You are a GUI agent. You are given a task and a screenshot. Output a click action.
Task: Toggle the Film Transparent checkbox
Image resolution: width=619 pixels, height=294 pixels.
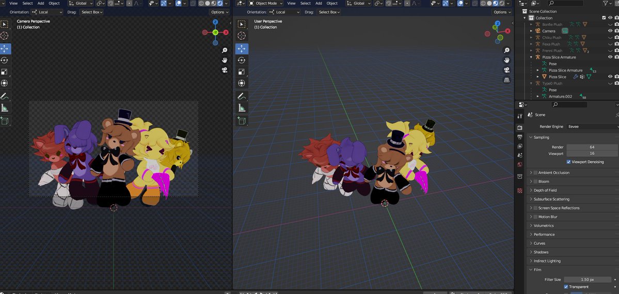(x=566, y=287)
